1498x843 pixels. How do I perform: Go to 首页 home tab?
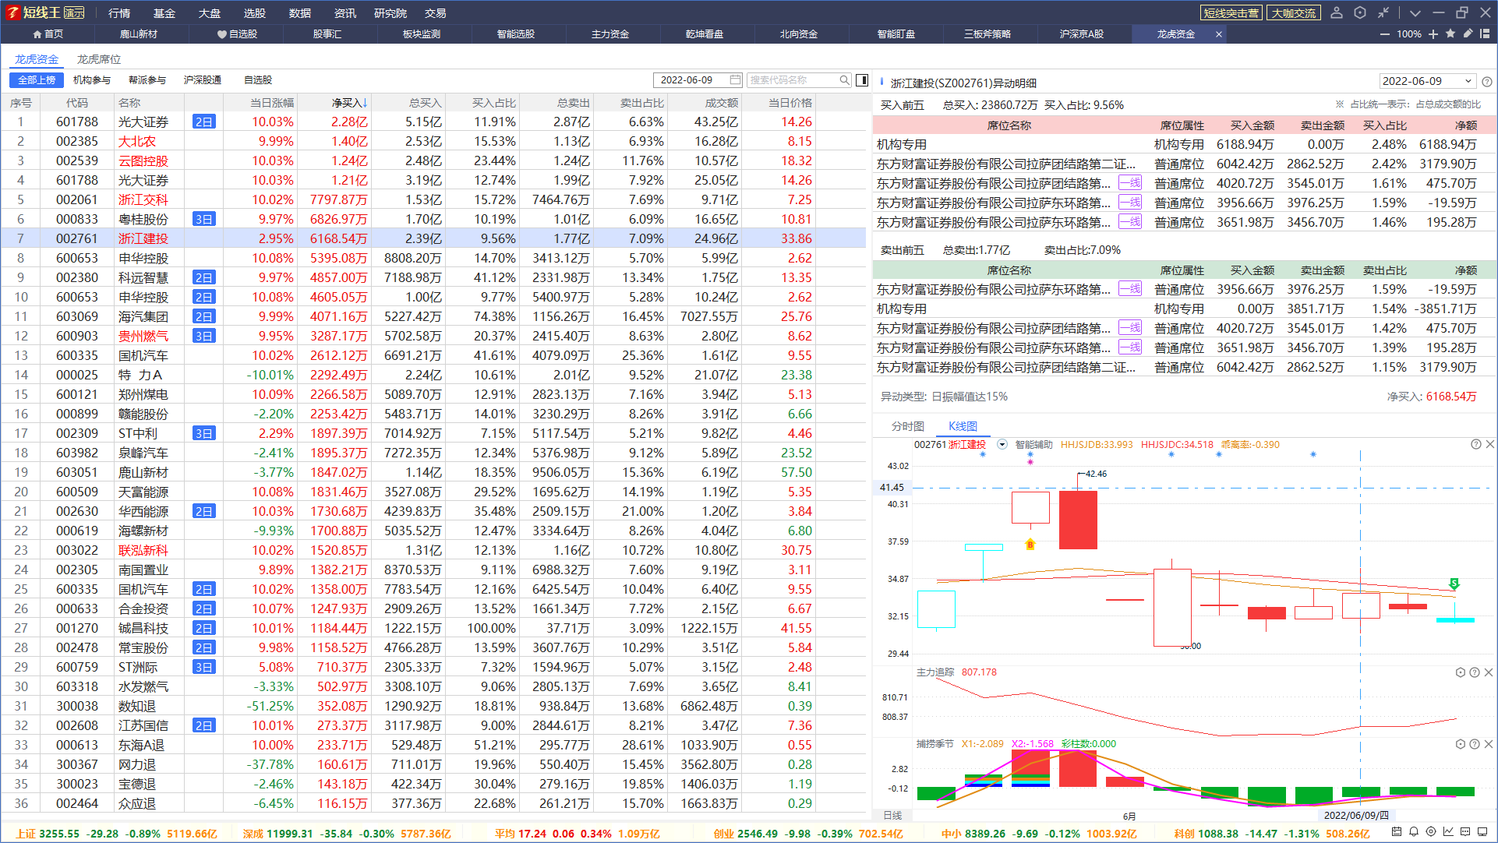(x=48, y=34)
